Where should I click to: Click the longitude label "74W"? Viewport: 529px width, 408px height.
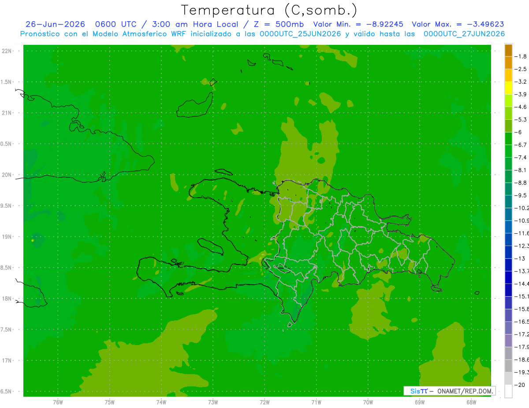(x=161, y=402)
